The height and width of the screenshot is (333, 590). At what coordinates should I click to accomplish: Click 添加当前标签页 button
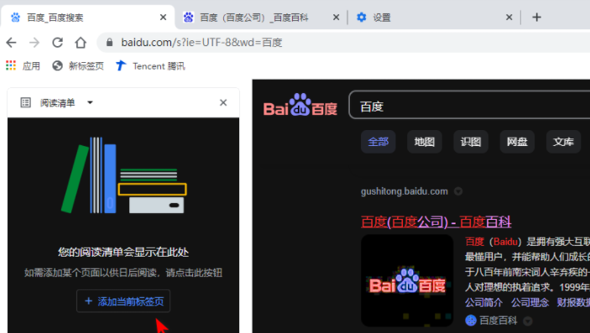pos(123,301)
